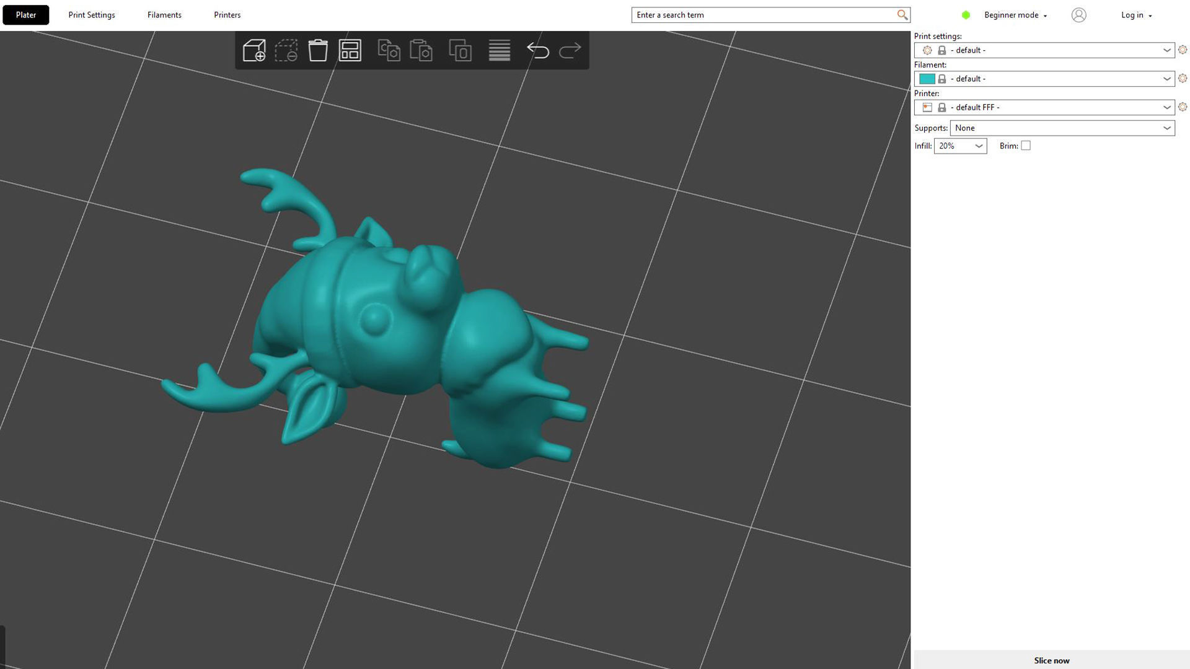Open the Filament preset dropdown
Image resolution: width=1190 pixels, height=669 pixels.
point(1044,79)
